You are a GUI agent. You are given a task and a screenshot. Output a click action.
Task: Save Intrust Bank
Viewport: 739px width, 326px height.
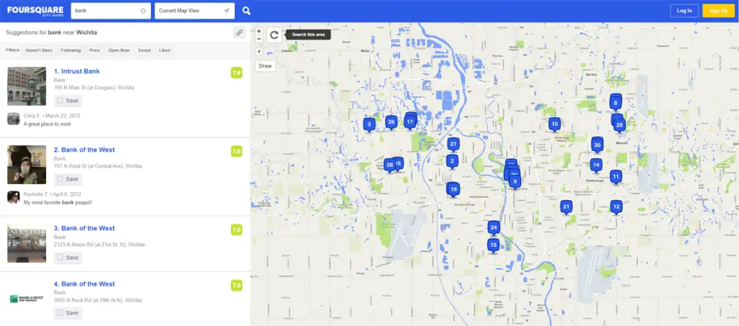68,101
